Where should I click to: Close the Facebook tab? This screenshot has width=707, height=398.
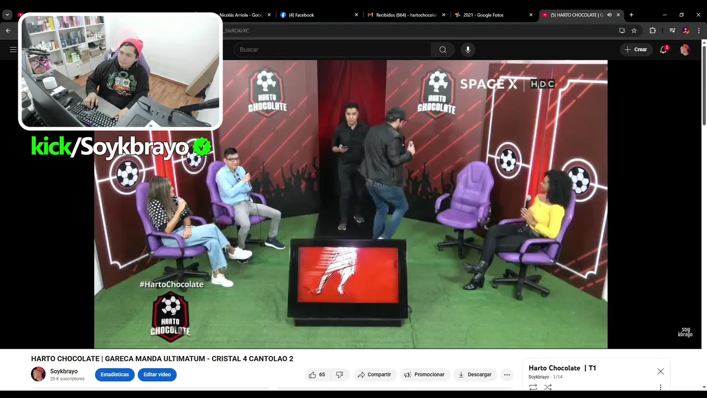point(356,15)
